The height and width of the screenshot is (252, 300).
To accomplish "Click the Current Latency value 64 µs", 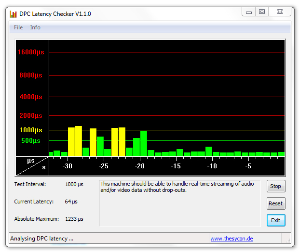I will coord(71,202).
